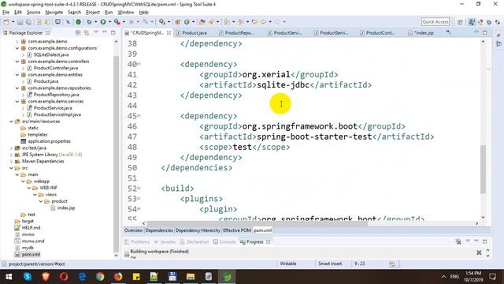
Task: Open the Overview tab of POM editor
Action: coord(133,230)
